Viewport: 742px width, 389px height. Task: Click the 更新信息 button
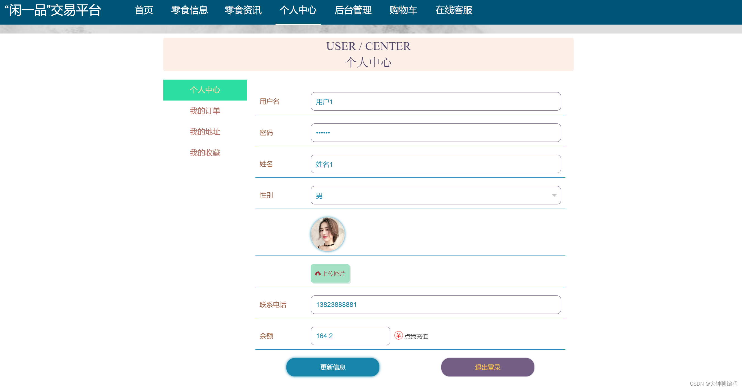coord(332,367)
